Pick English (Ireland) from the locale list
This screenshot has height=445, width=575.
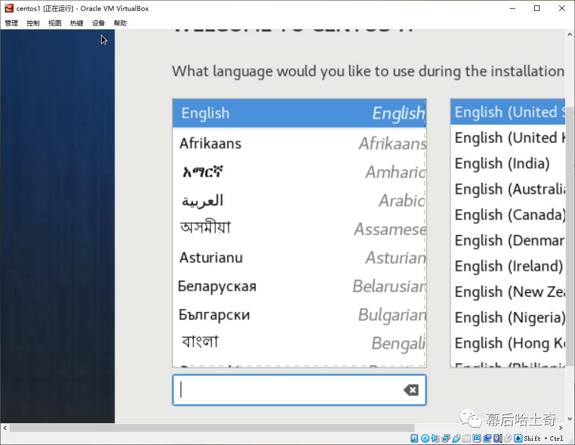(x=508, y=266)
